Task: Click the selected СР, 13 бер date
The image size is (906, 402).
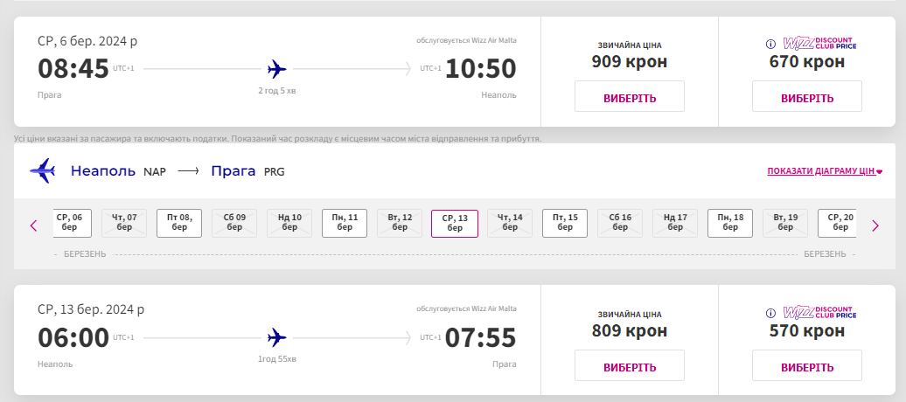Action: [455, 223]
